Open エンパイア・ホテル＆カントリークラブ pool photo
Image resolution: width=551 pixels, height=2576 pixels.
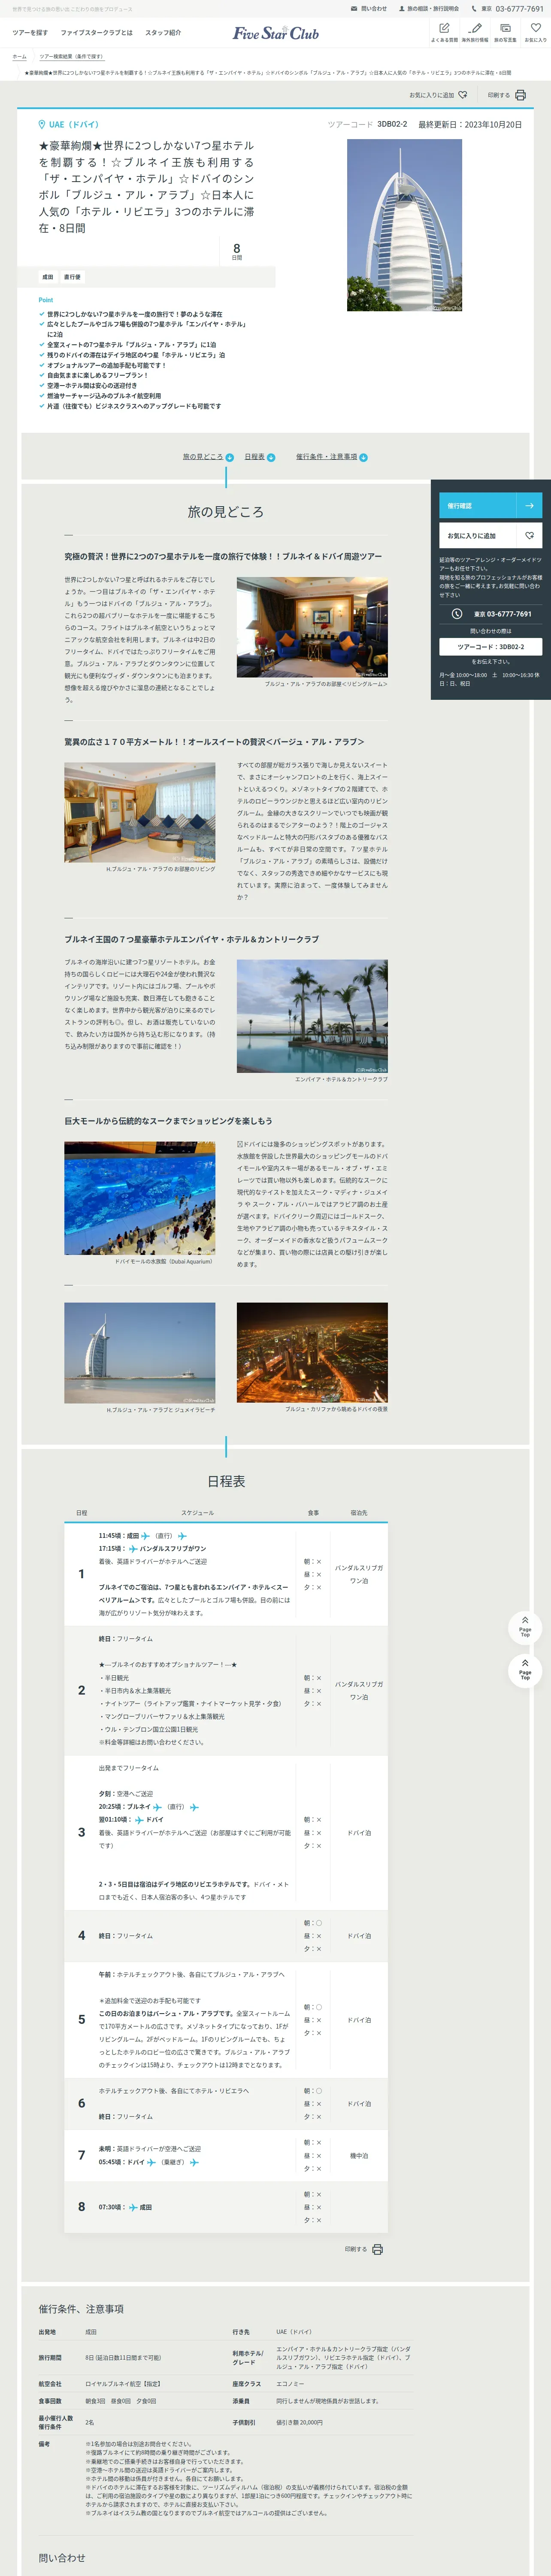pos(312,1016)
